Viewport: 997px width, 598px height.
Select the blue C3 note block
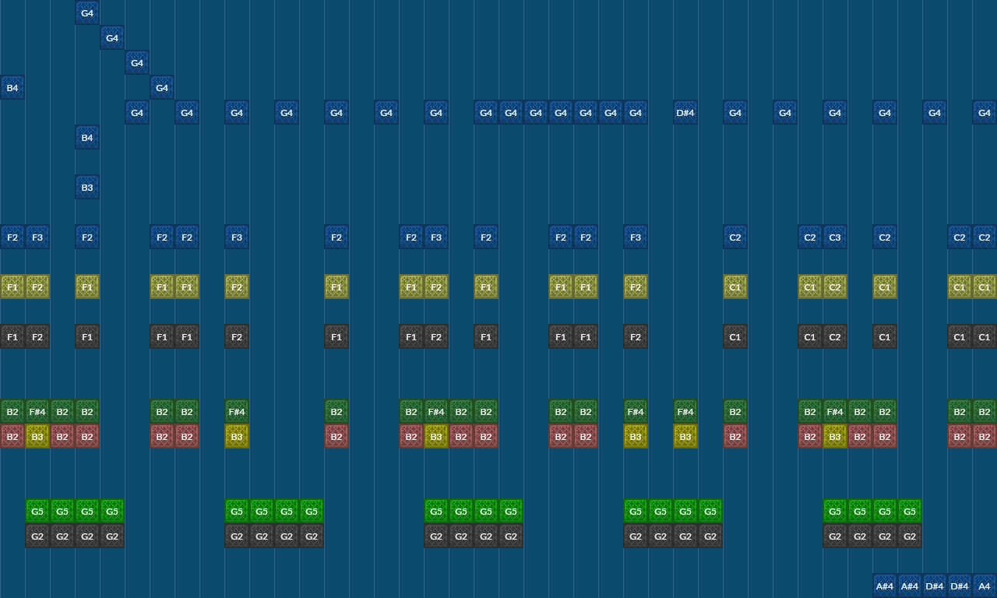click(835, 237)
